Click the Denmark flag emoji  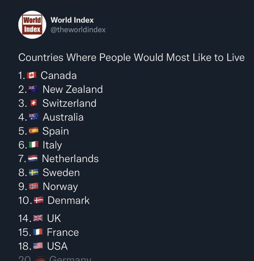coord(39,200)
